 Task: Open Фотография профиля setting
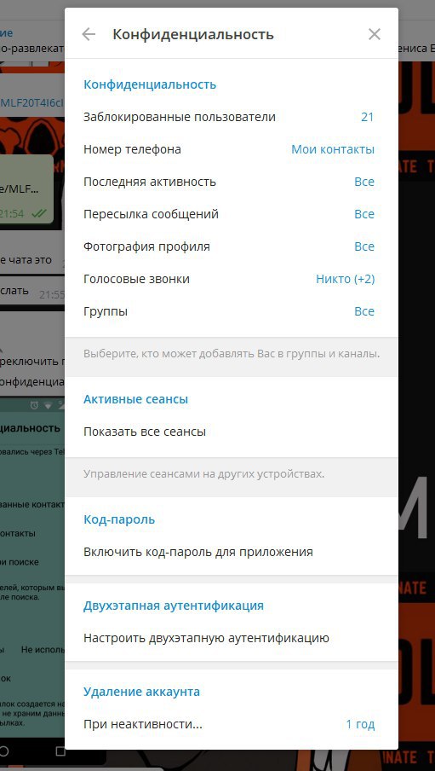click(232, 246)
